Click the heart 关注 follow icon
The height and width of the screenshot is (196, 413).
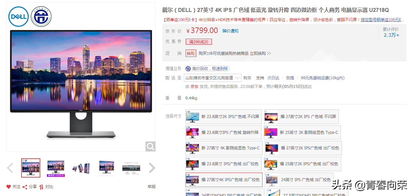click(9, 187)
